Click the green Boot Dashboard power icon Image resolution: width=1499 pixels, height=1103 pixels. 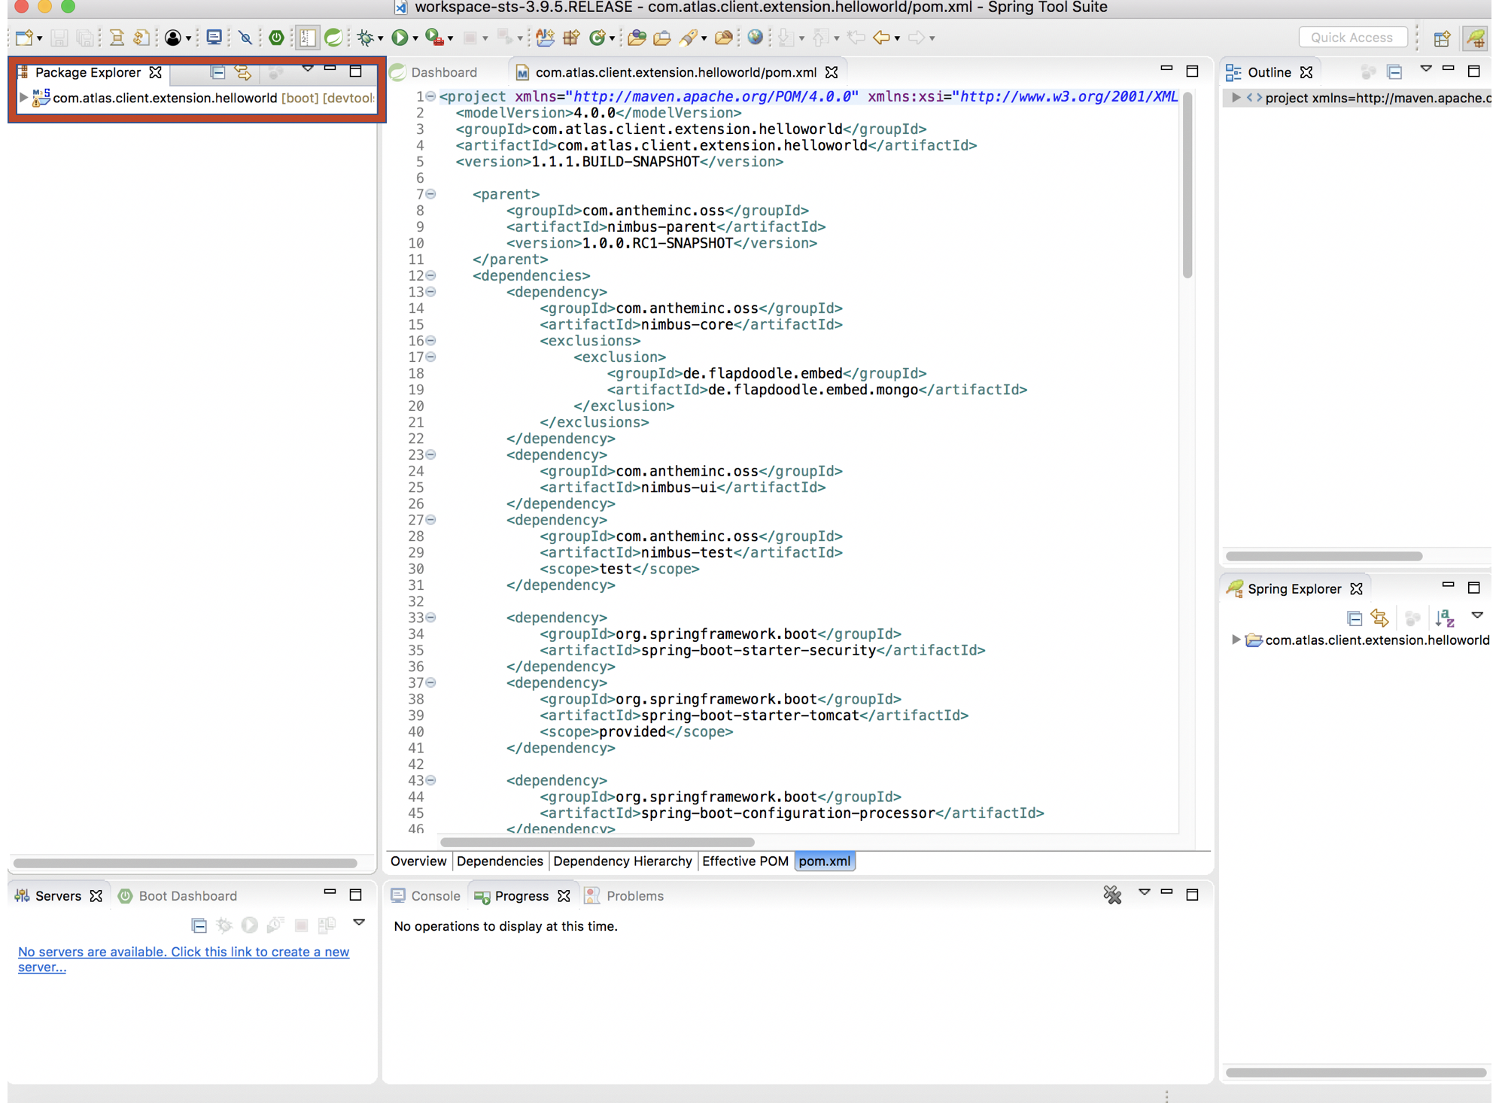pyautogui.click(x=276, y=38)
